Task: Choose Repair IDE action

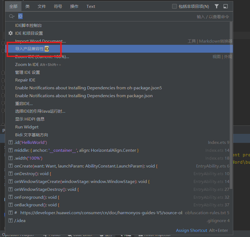Action: tap(25, 80)
